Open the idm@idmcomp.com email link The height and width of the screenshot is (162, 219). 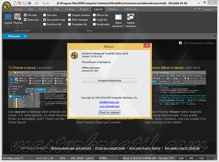[x=109, y=102]
